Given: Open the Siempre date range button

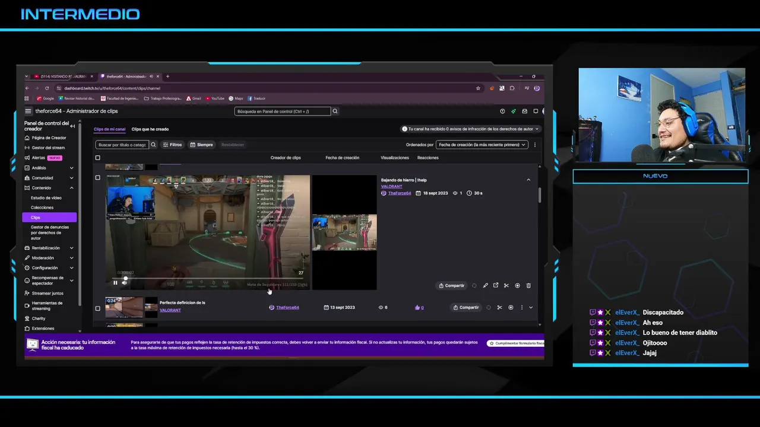Looking at the screenshot, I should click(x=201, y=145).
